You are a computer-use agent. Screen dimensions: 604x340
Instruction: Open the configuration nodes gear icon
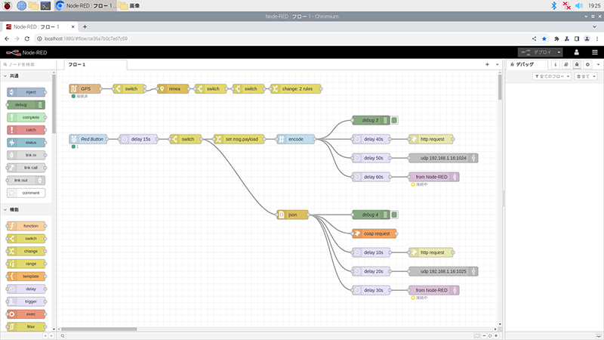(x=587, y=65)
